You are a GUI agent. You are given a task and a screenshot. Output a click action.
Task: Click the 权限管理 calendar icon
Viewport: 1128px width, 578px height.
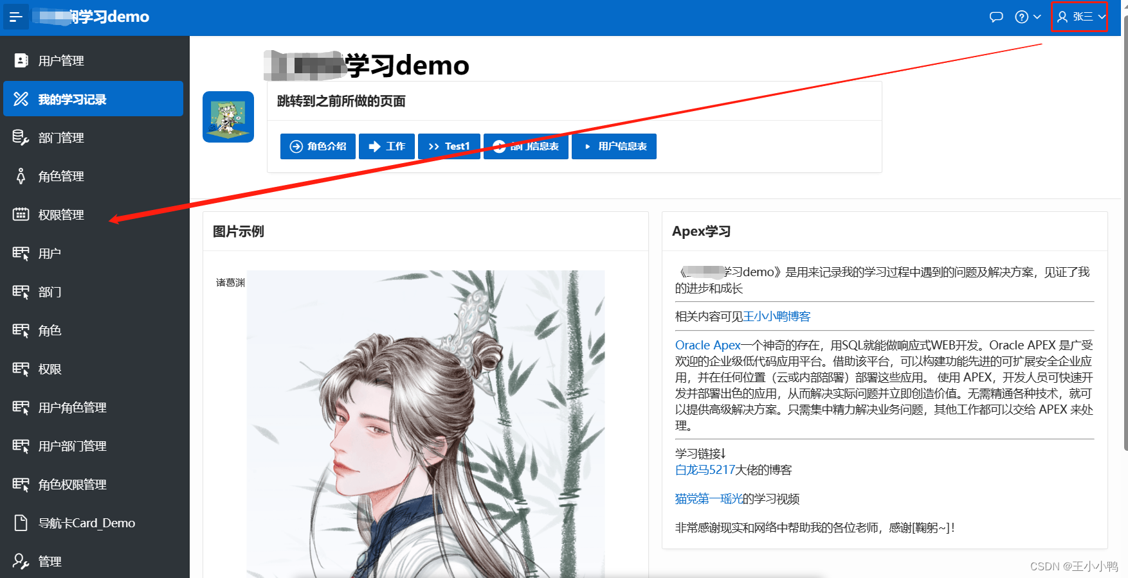pos(21,215)
